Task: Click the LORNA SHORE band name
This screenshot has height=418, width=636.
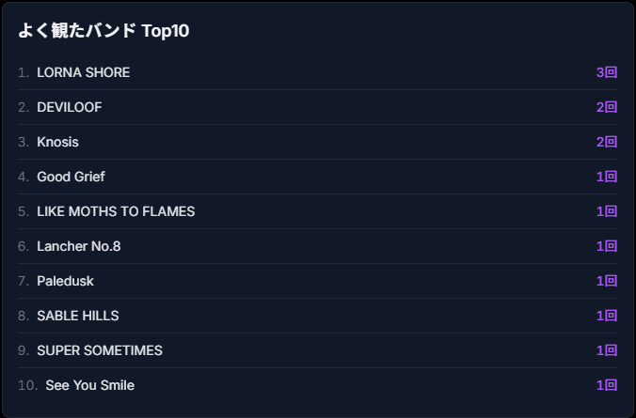Action: click(83, 72)
